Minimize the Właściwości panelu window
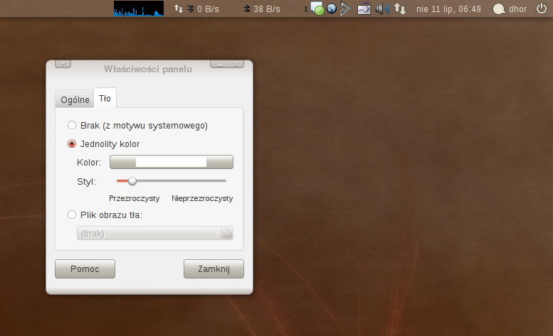This screenshot has width=553, height=336. pyautogui.click(x=219, y=65)
